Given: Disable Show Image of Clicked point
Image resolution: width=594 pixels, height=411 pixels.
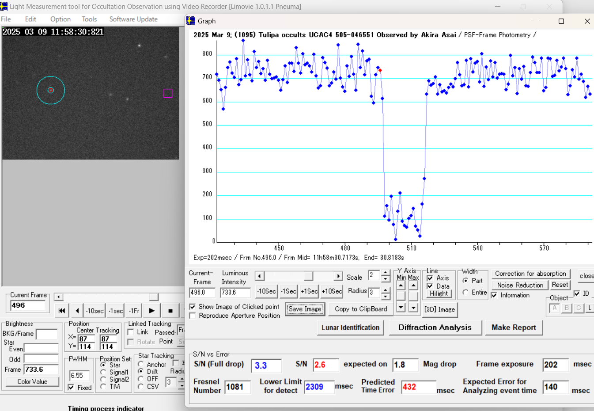Looking at the screenshot, I should coord(193,307).
